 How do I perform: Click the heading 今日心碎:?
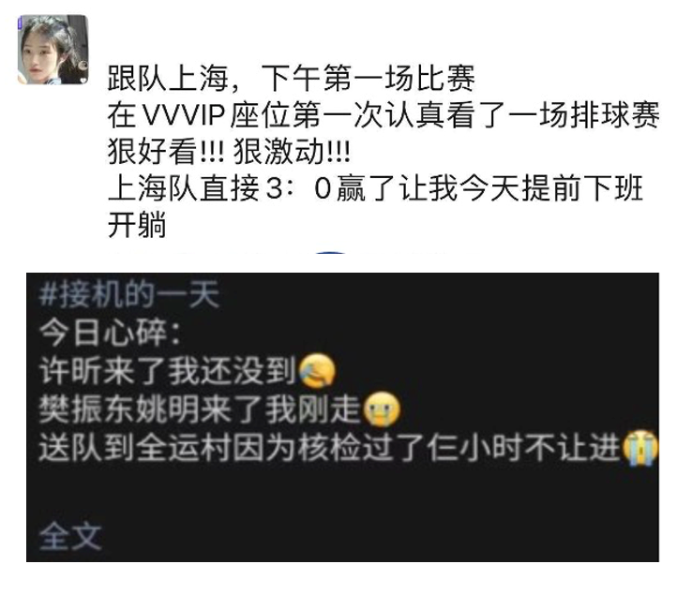point(110,333)
